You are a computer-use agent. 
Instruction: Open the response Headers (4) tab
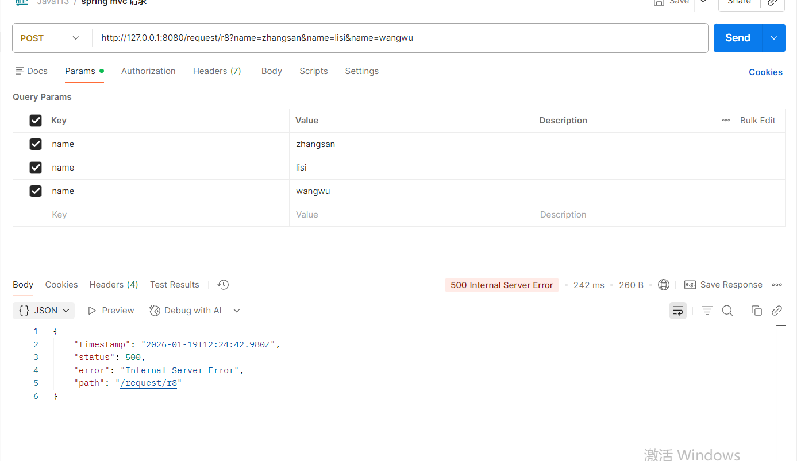114,285
